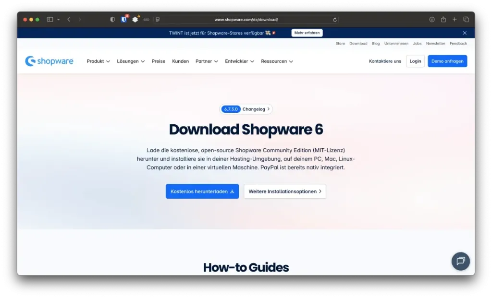
Task: Show tab overview via the tabs icon
Action: tap(466, 19)
